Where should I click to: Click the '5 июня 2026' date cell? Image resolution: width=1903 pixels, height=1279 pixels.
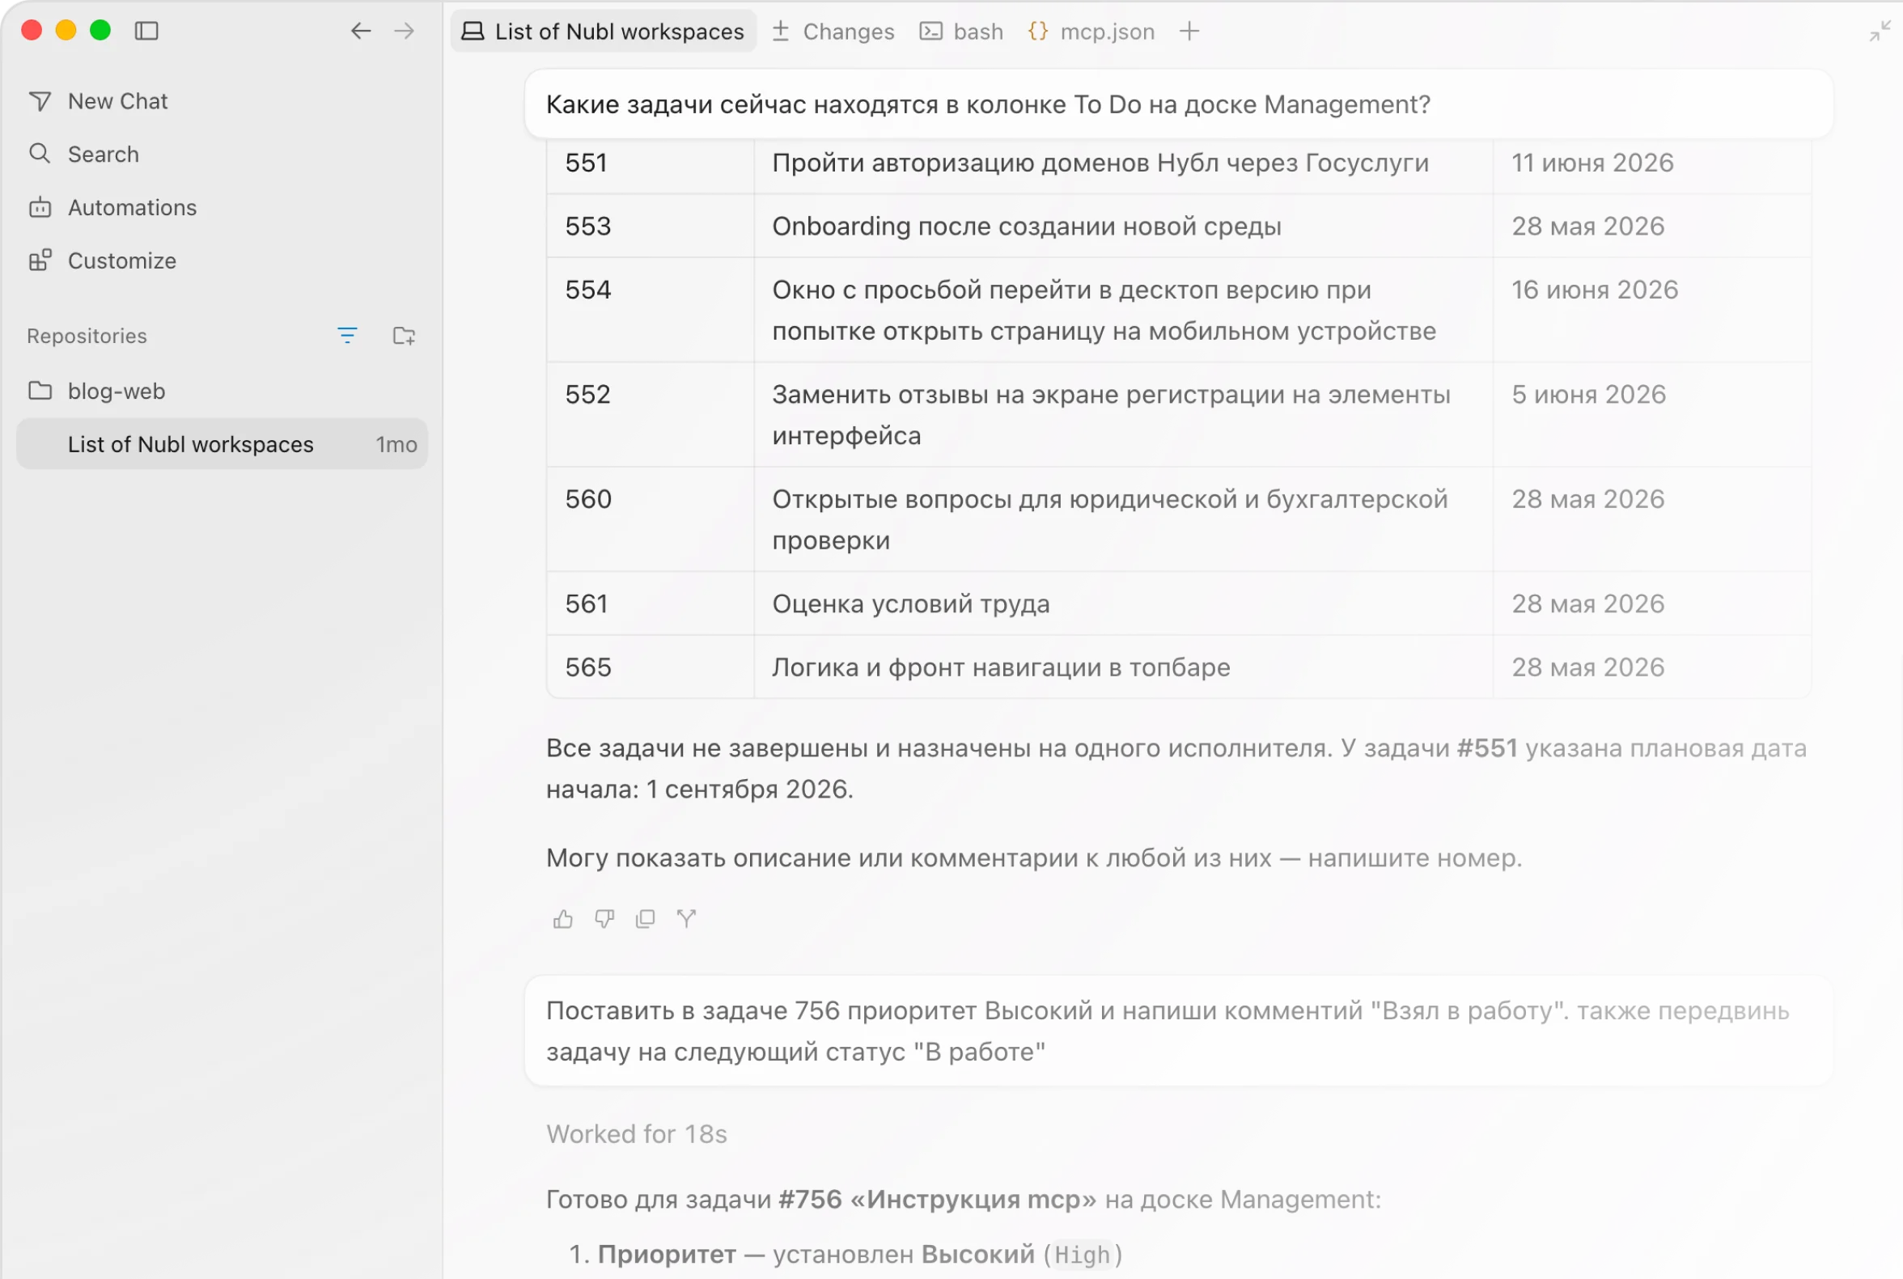point(1651,414)
